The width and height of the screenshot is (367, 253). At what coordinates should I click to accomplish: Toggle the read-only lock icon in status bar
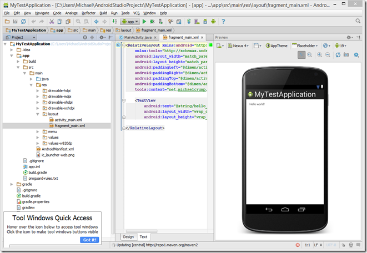coord(343,245)
